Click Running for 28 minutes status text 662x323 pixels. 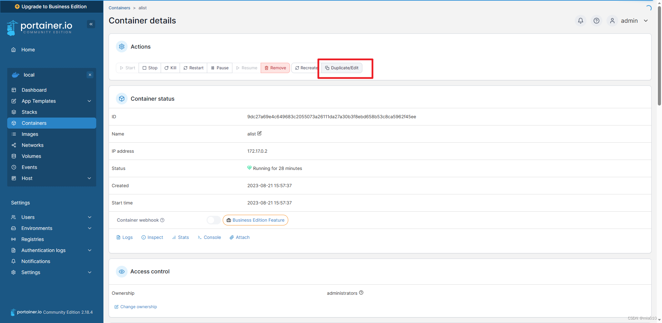[x=278, y=168]
